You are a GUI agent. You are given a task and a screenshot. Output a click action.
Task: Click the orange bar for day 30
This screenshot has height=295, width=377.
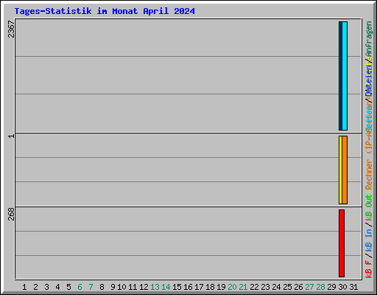point(345,170)
